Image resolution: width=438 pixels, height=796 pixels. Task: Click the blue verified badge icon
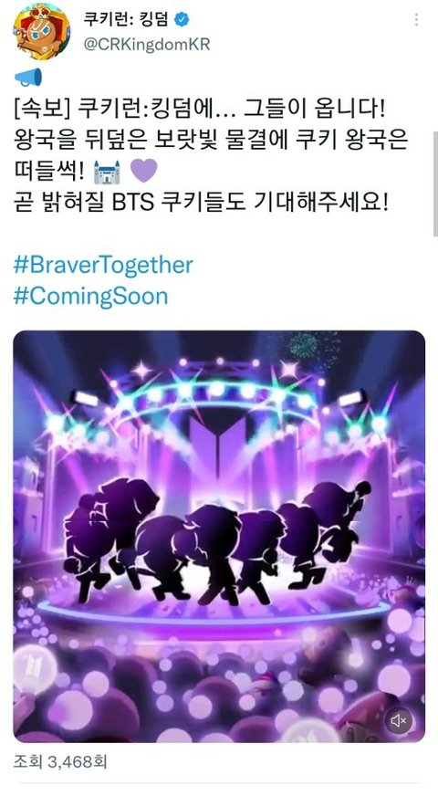tap(182, 19)
